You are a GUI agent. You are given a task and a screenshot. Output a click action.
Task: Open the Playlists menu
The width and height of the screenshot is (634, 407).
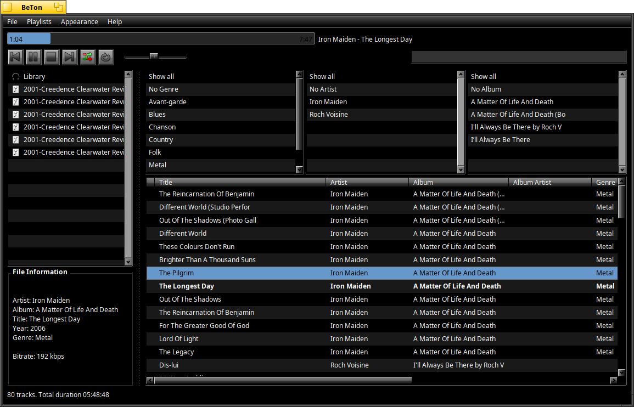39,22
